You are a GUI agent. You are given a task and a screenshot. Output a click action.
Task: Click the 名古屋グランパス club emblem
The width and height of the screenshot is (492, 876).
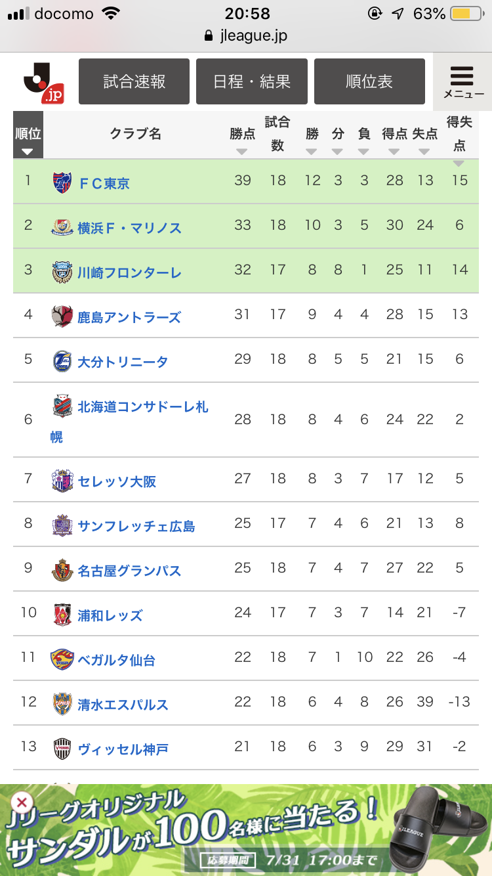pos(62,570)
